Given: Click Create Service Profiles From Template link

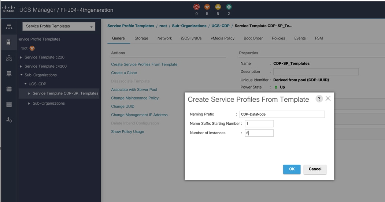Looking at the screenshot, I should [144, 64].
